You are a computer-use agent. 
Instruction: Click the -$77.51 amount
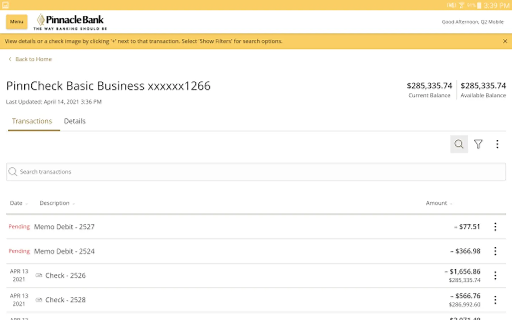coord(467,227)
